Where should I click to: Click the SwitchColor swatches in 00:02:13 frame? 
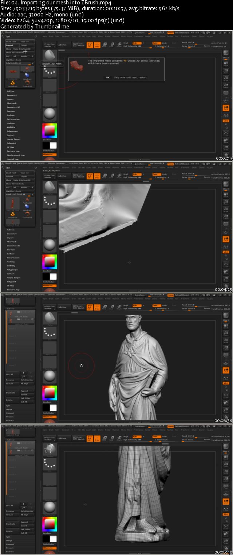(50, 145)
